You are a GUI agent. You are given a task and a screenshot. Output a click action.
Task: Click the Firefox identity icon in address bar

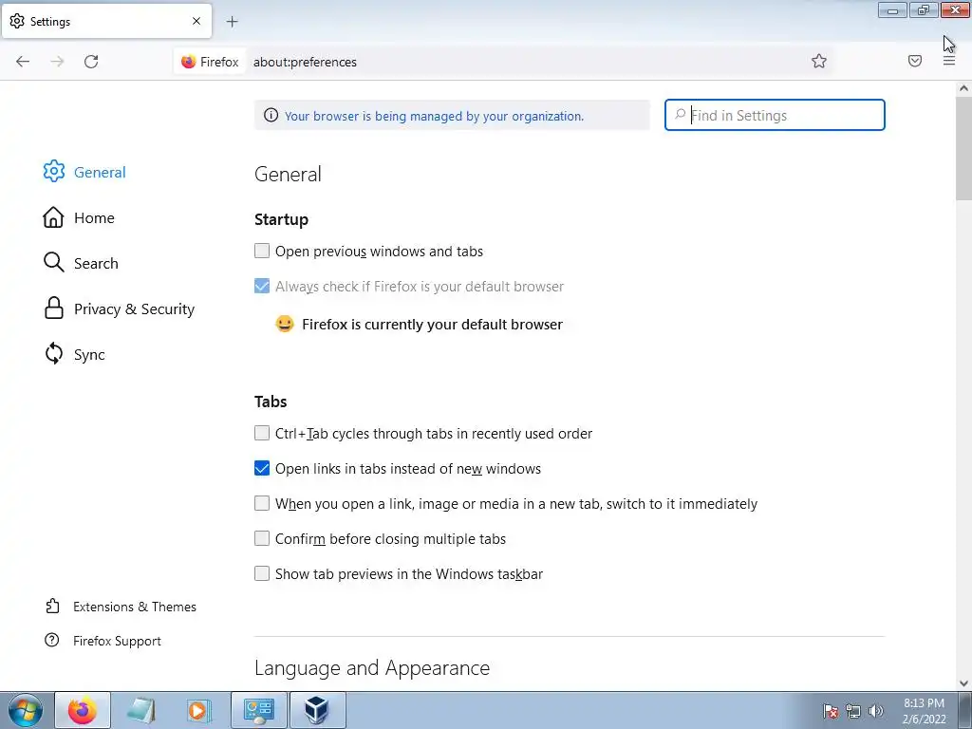pyautogui.click(x=210, y=62)
